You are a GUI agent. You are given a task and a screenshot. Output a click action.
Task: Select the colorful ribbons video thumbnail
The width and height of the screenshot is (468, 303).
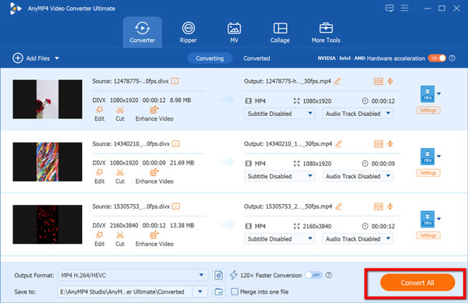coord(48,162)
